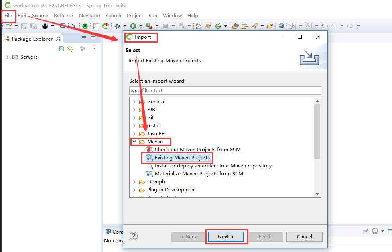The height and width of the screenshot is (252, 392).
Task: Maximize the Package Explorer panel
Action: click(93, 38)
